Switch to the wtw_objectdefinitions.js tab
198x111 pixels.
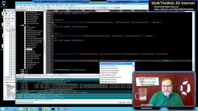140,11
